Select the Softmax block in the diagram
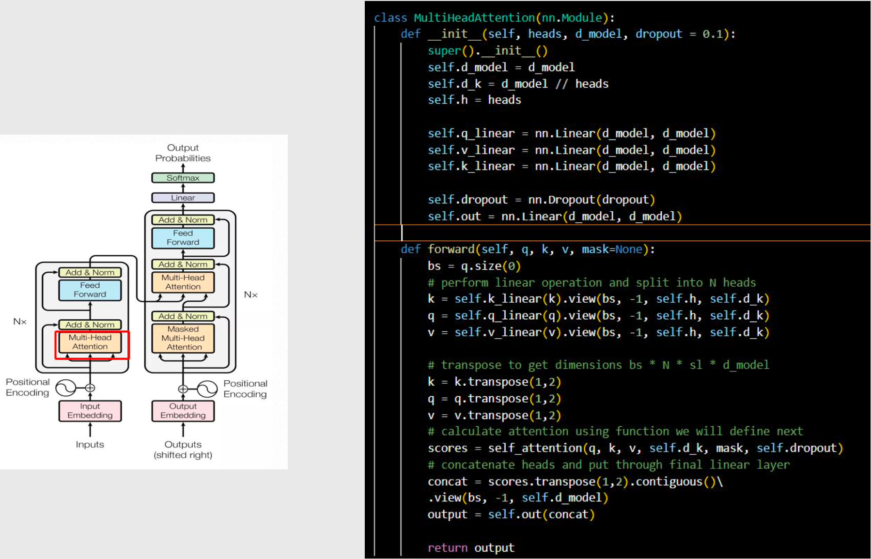871x559 pixels. [x=183, y=178]
